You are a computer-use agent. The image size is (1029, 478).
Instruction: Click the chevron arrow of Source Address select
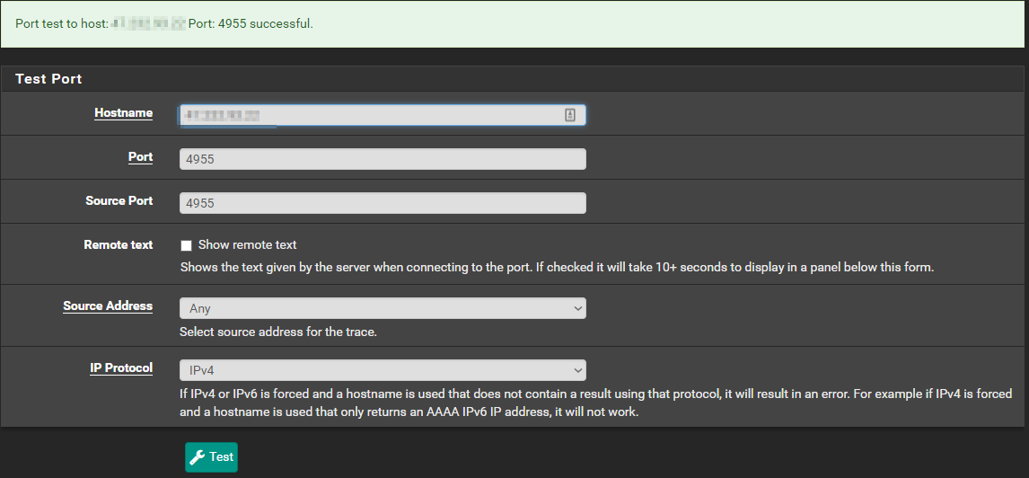click(577, 308)
